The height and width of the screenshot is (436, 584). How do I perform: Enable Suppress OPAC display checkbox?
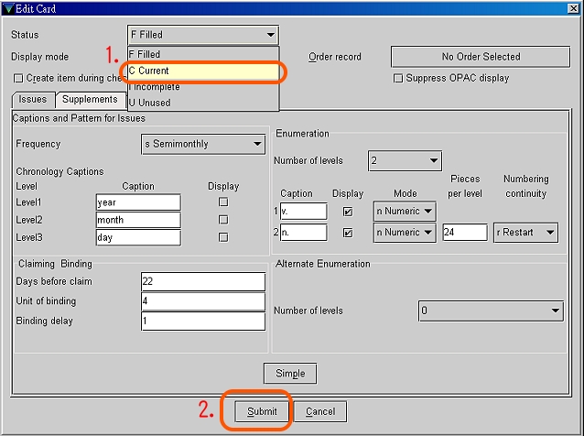[398, 79]
